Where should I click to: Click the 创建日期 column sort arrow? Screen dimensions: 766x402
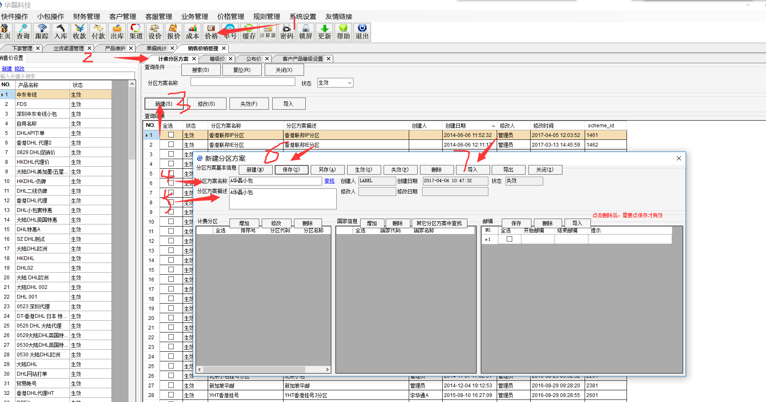(x=493, y=126)
